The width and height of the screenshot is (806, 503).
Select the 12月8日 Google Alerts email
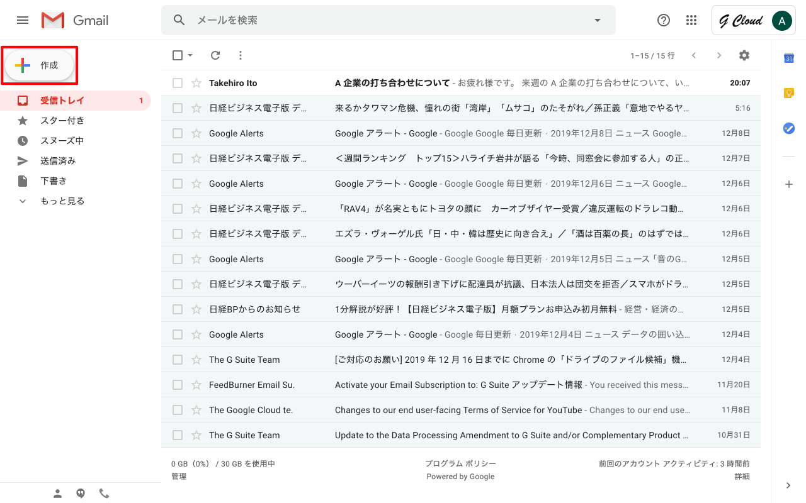pyautogui.click(x=178, y=133)
